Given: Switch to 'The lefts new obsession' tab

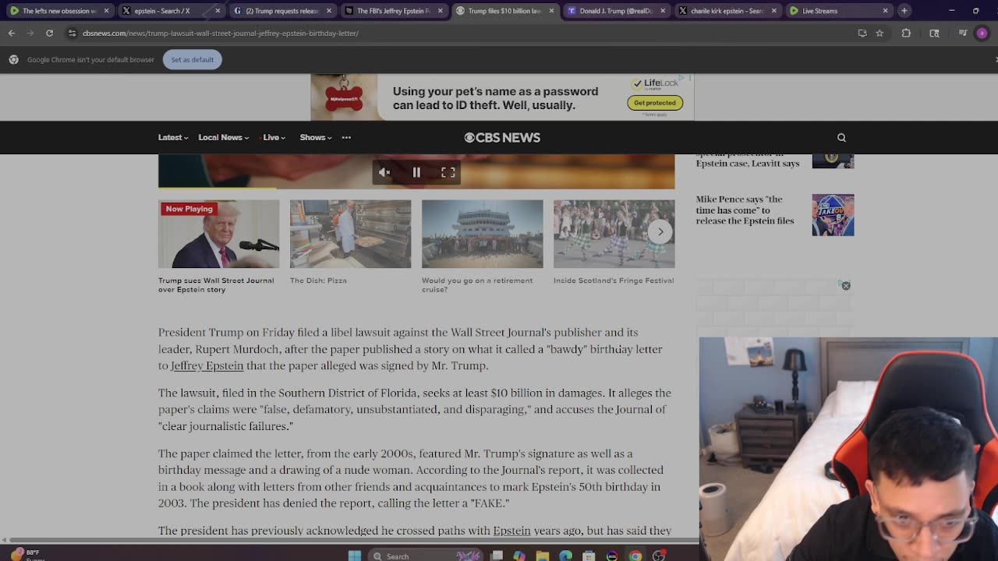Looking at the screenshot, I should point(60,11).
